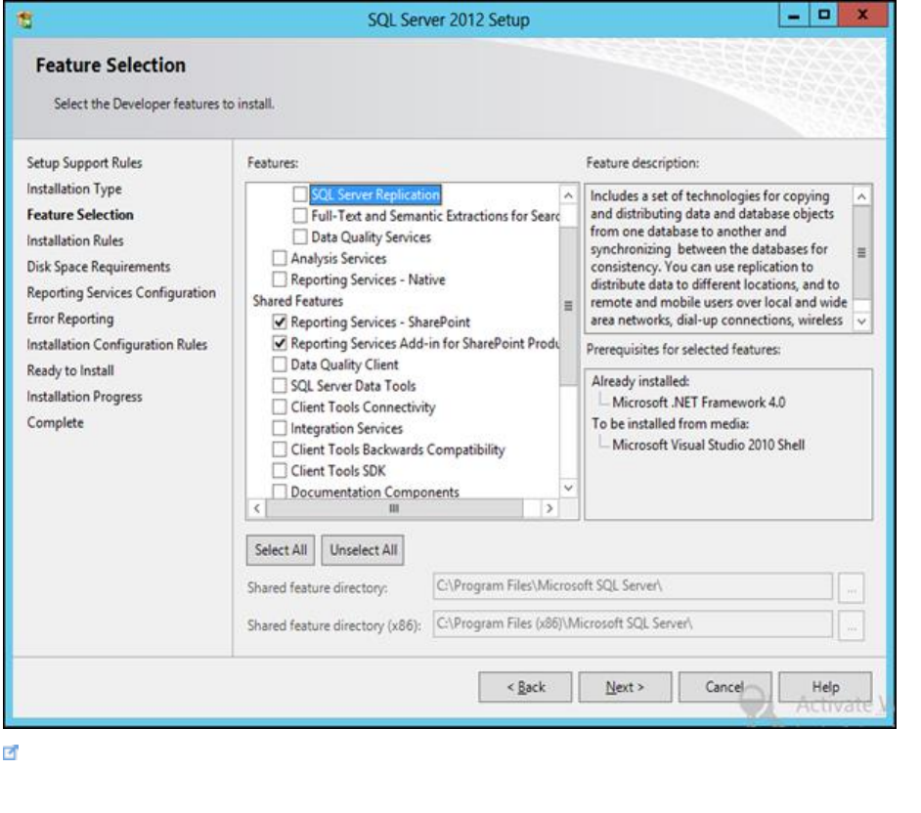This screenshot has height=813, width=921.
Task: Select the Ready to Install step
Action: [70, 370]
